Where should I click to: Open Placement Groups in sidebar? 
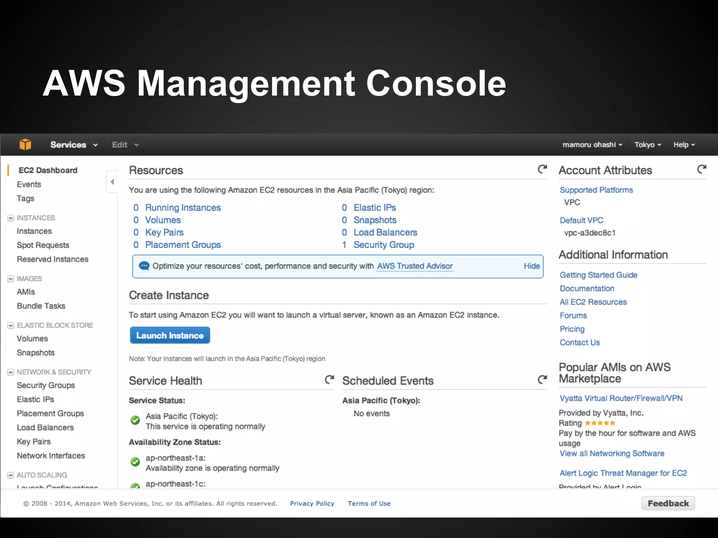[x=50, y=413]
